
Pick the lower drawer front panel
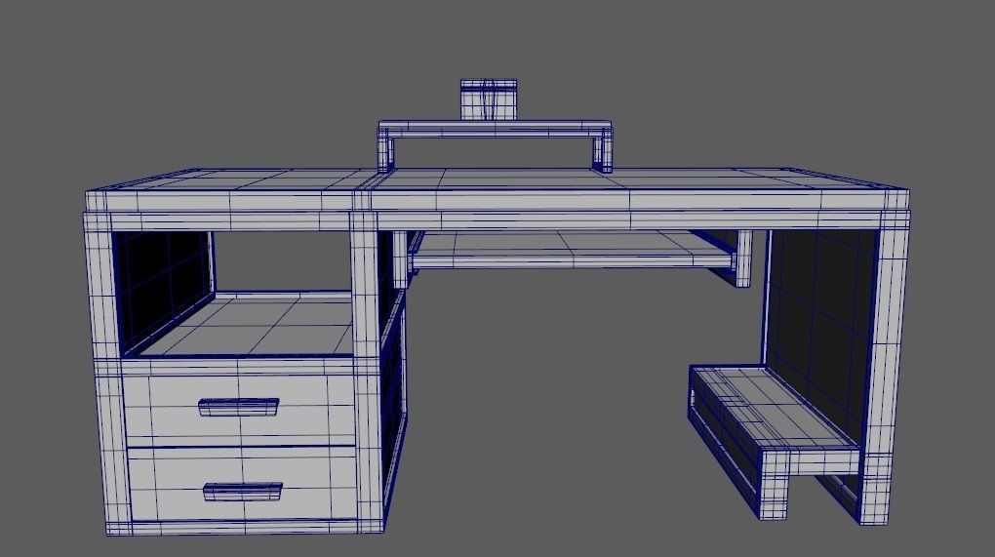click(242, 484)
